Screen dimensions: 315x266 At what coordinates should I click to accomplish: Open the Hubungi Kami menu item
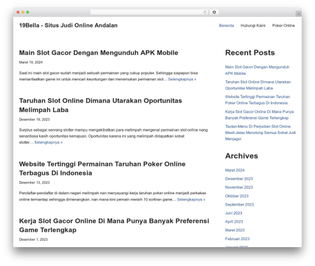[253, 26]
